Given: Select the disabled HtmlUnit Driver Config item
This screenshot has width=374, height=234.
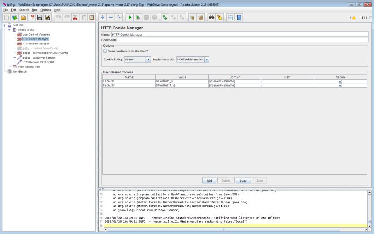Looking at the screenshot, I should pos(40,48).
